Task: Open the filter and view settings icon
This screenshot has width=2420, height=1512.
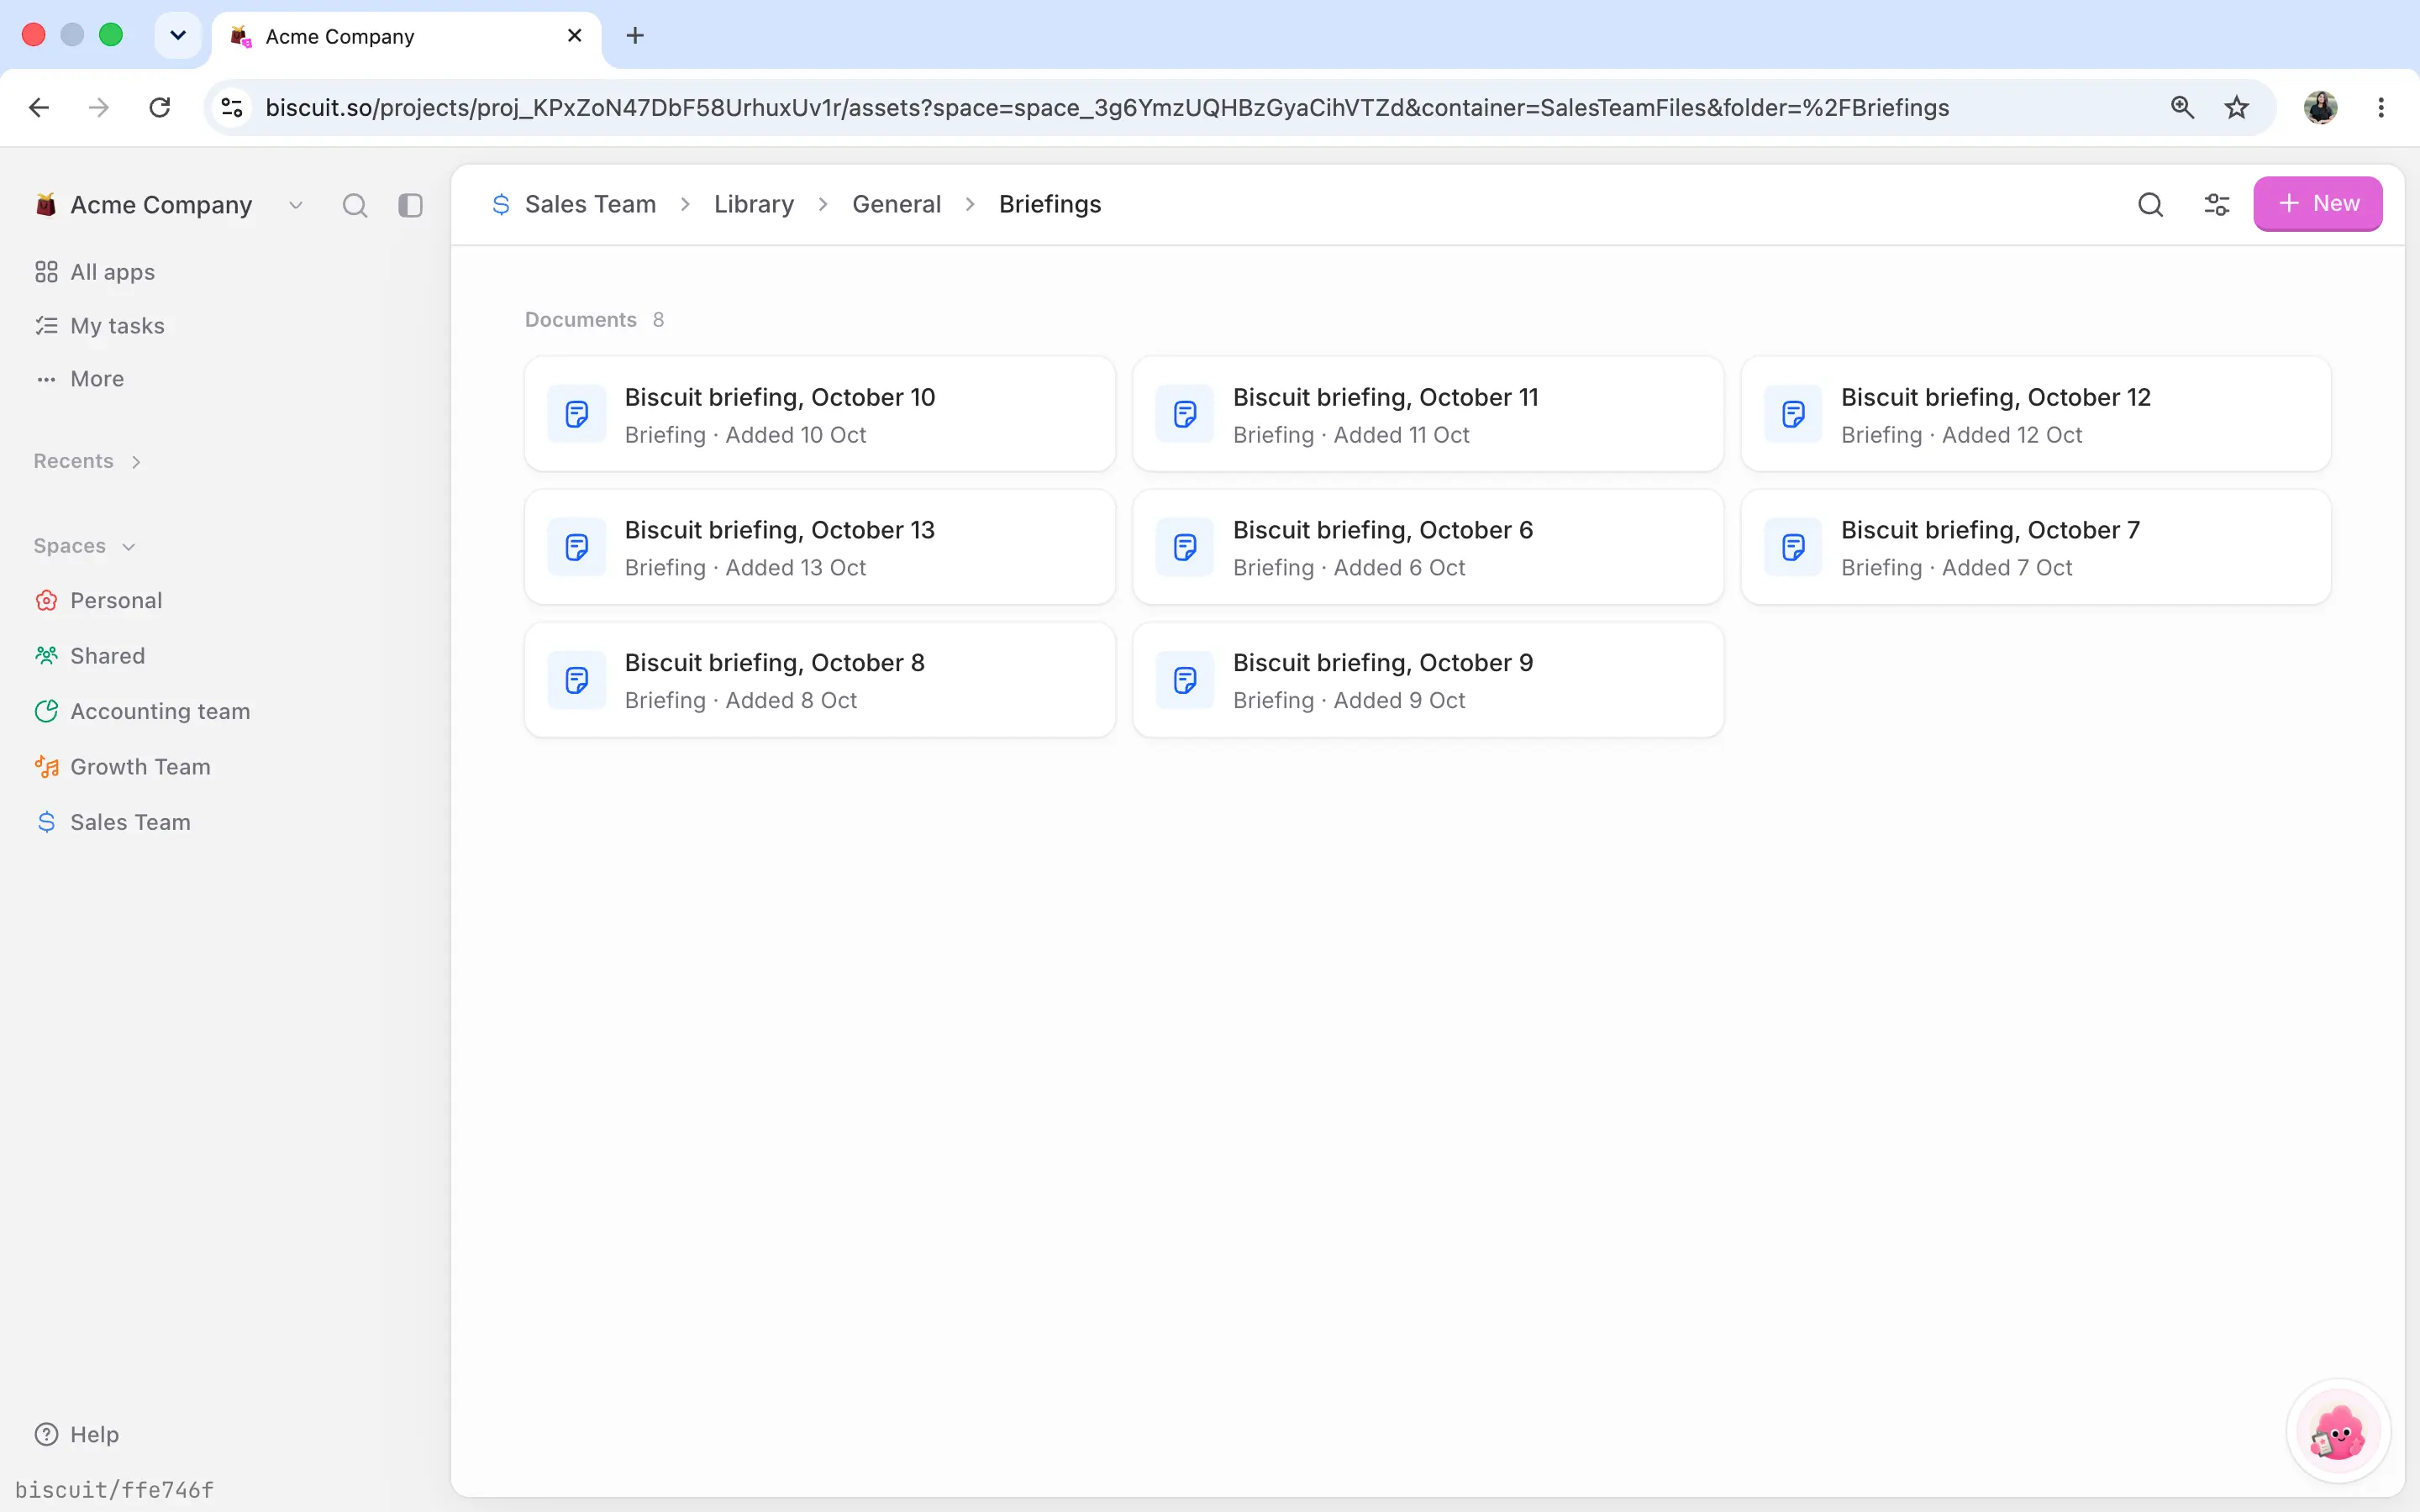Action: tap(2217, 205)
